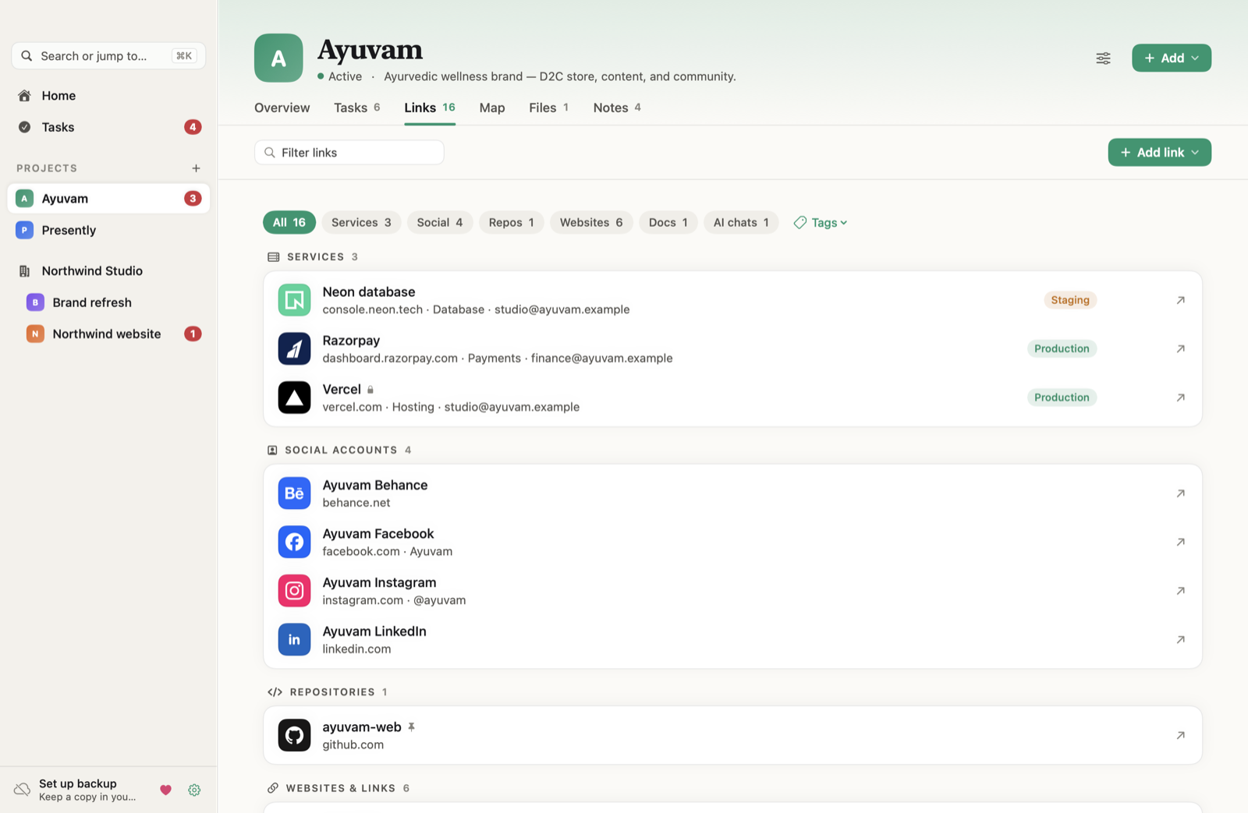Filter links by AI chats chip
This screenshot has height=813, width=1248.
pos(741,222)
